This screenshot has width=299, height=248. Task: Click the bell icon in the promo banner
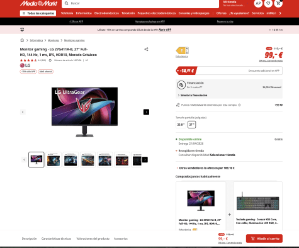[22, 30]
